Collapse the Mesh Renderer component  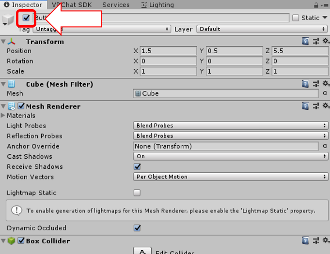(x=3, y=106)
